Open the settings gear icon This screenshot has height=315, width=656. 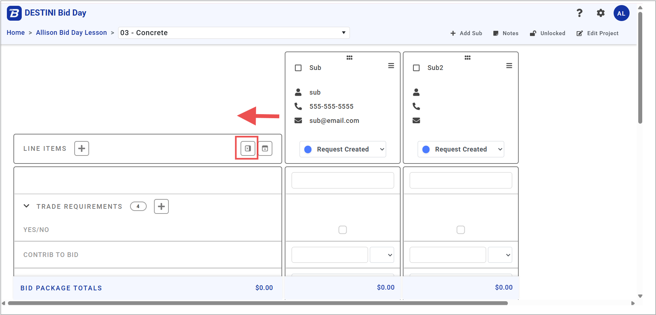pyautogui.click(x=601, y=13)
